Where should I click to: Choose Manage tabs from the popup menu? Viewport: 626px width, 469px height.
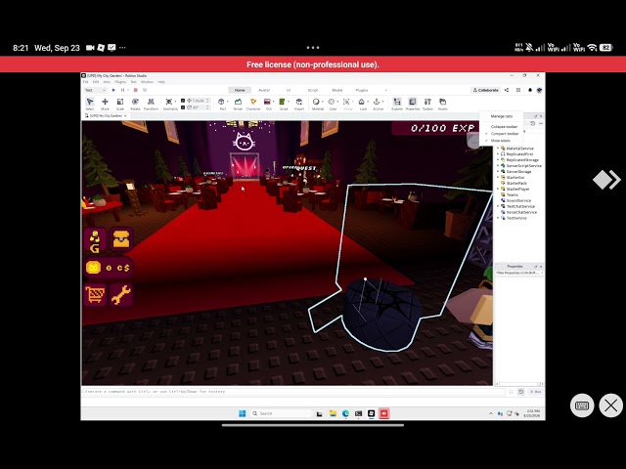click(x=502, y=116)
